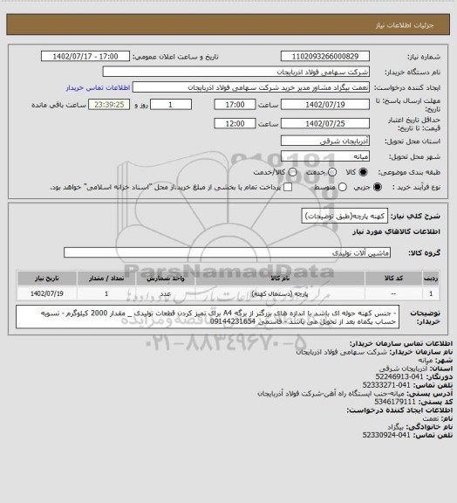Click the تعداد / مقدار column header

(x=106, y=278)
